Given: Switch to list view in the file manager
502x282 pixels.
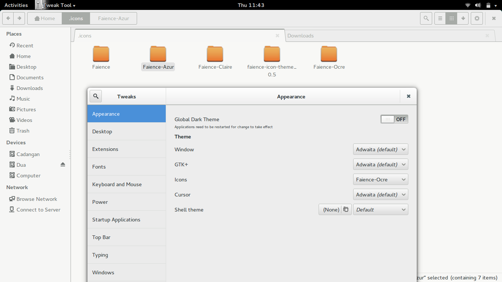Looking at the screenshot, I should 440,18.
